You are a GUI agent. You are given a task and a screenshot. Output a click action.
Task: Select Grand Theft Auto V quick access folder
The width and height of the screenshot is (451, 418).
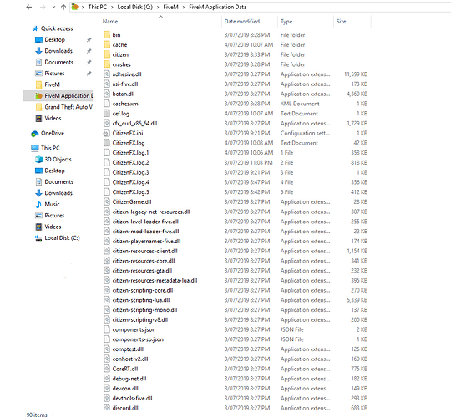(x=63, y=107)
